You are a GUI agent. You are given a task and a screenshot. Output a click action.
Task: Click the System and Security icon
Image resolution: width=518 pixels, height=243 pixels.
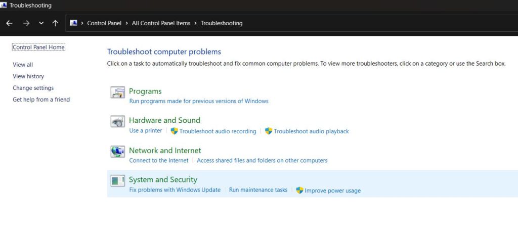pos(117,181)
